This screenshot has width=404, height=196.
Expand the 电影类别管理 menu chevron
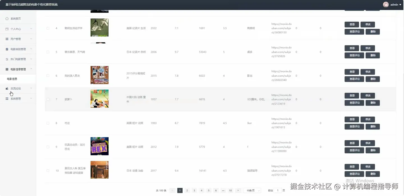click(x=31, y=49)
